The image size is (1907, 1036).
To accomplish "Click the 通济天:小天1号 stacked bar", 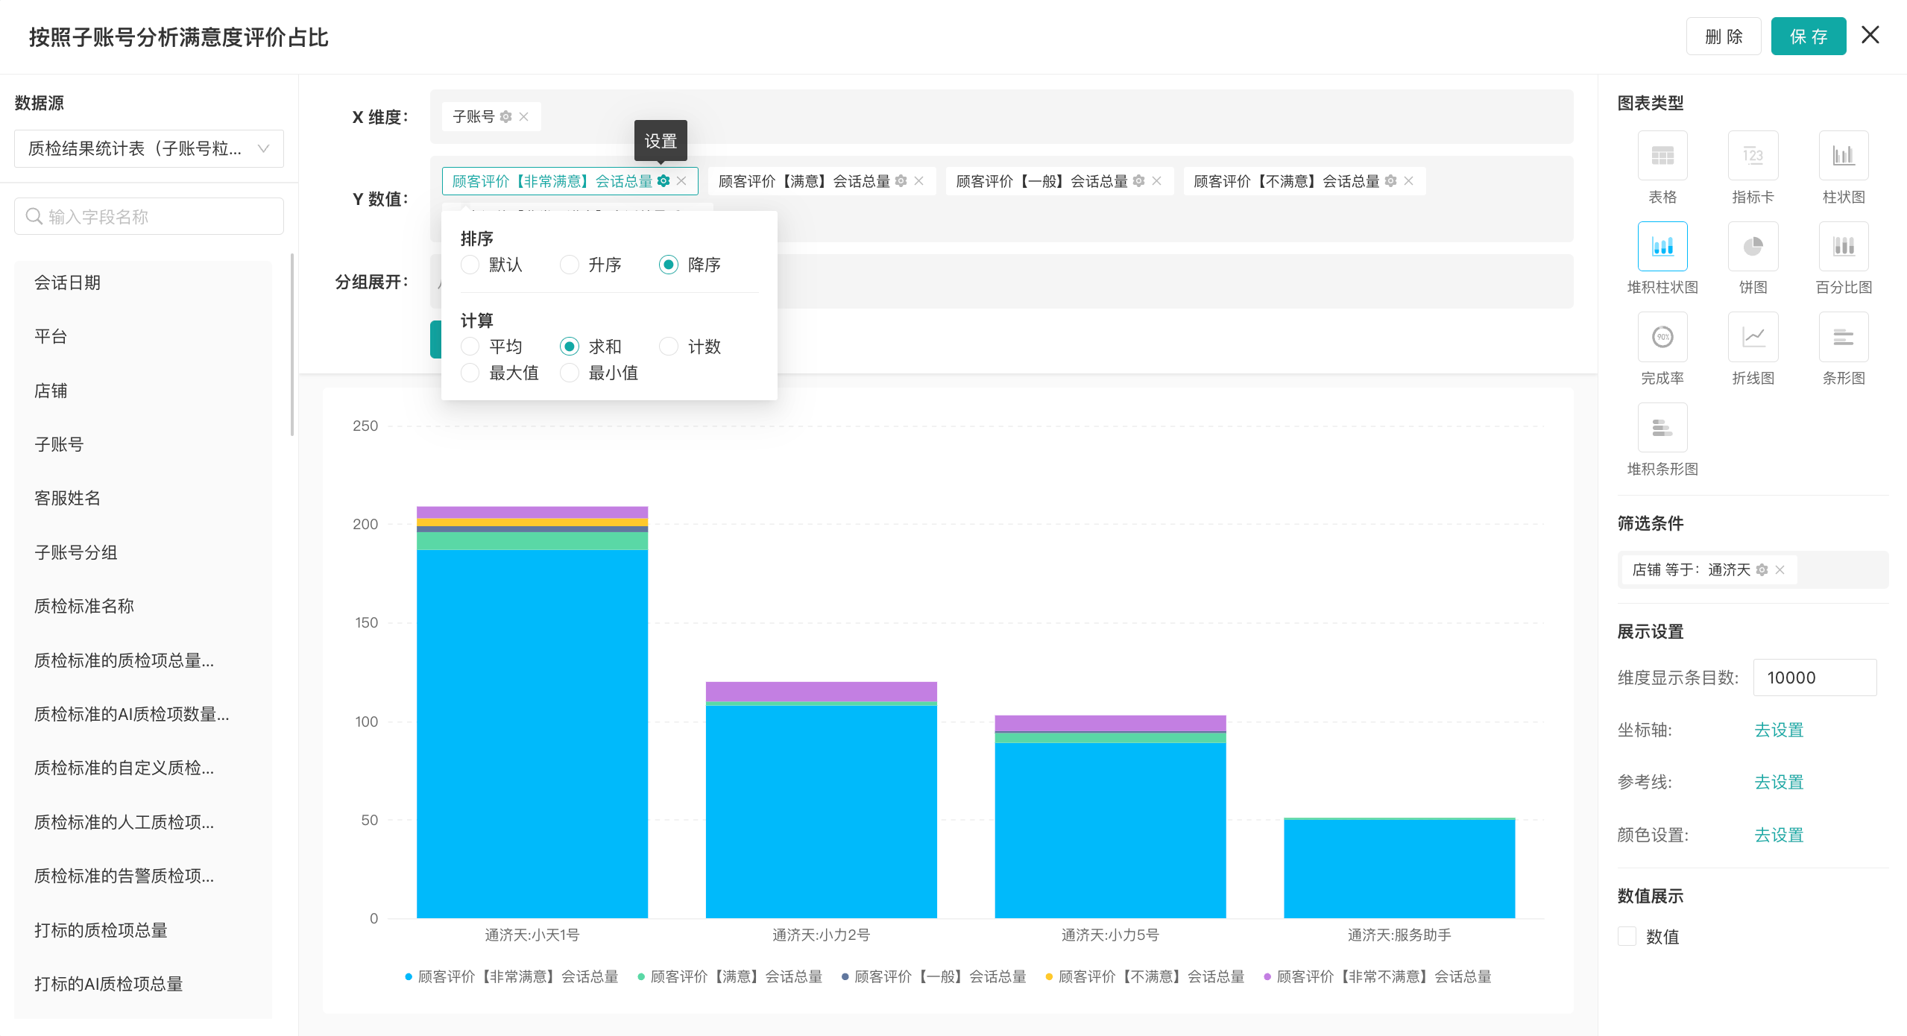I will click(532, 712).
